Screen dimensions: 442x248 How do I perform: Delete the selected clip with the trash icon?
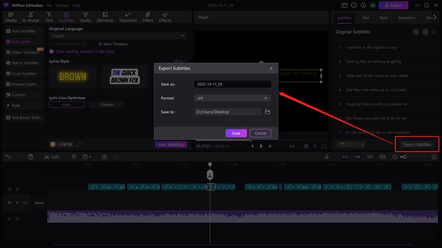pos(31,157)
